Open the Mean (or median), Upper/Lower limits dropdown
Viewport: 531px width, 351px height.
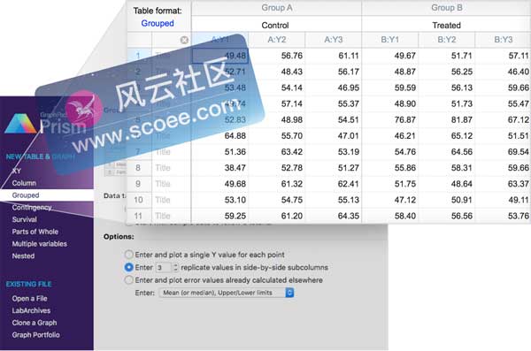(227, 293)
